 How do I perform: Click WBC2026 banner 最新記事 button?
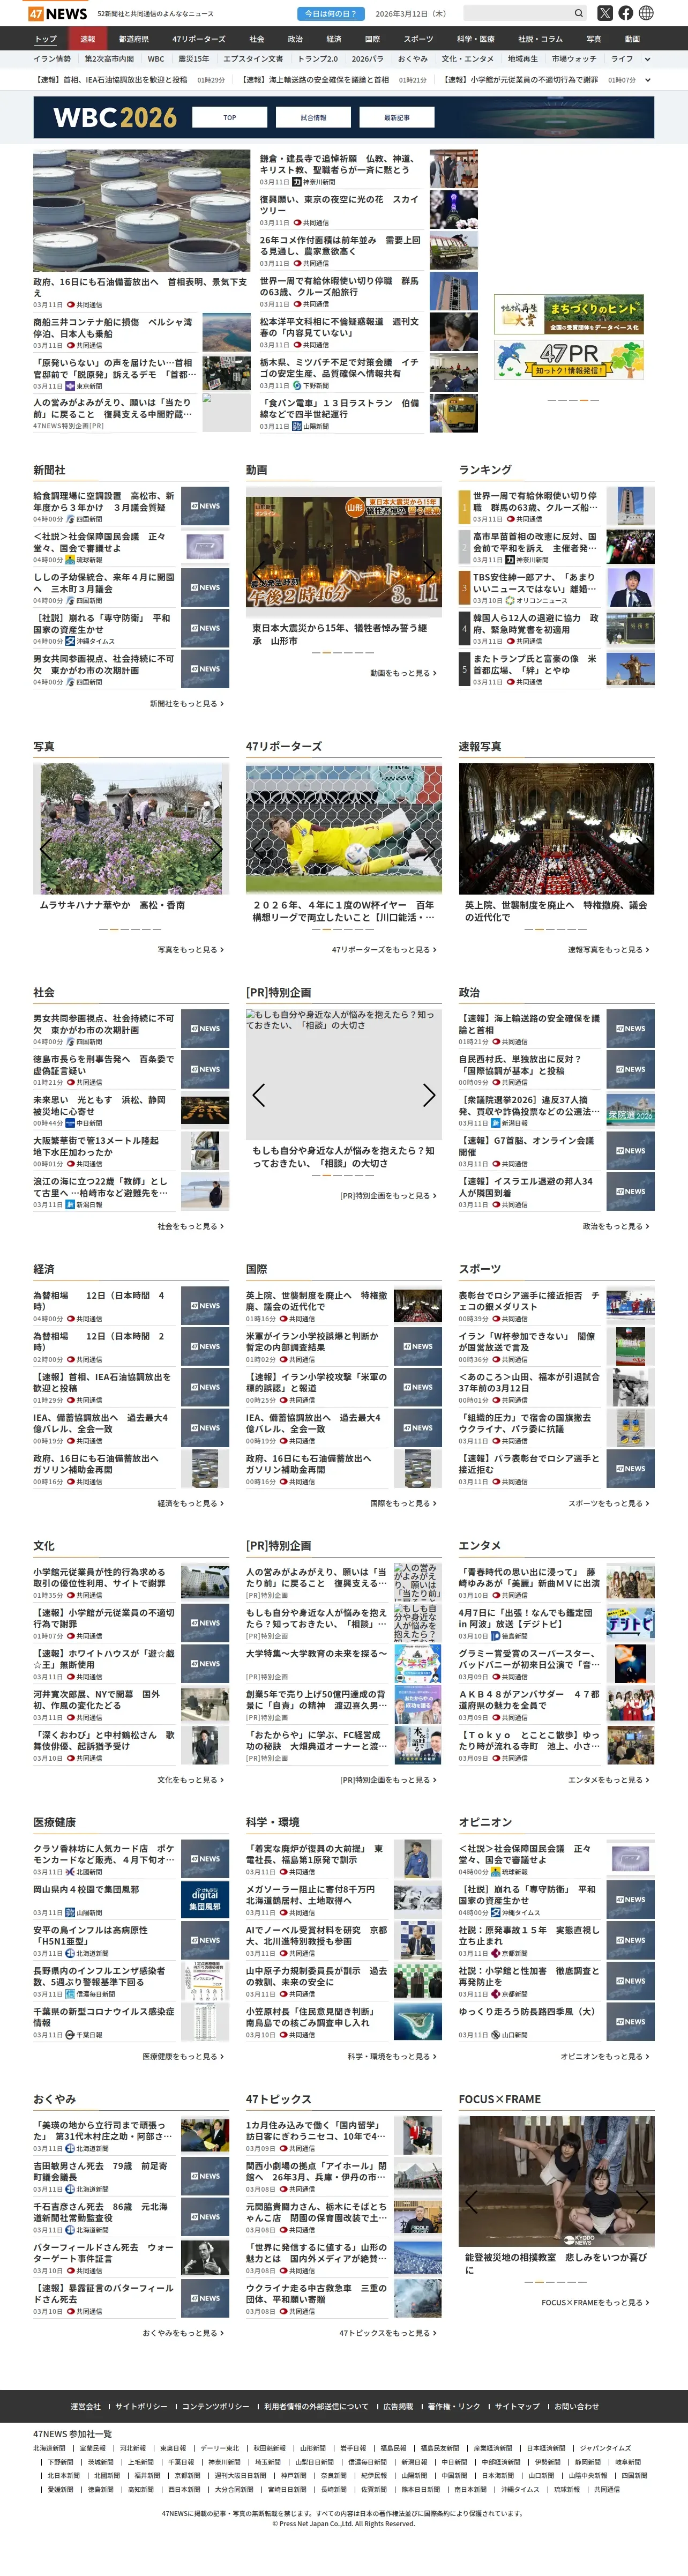point(397,117)
